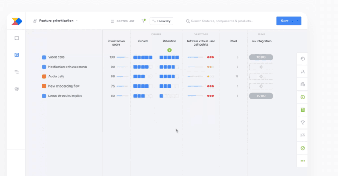Open the green three-dots more icon
Viewport: 338px width, 176px height.
(x=302, y=161)
